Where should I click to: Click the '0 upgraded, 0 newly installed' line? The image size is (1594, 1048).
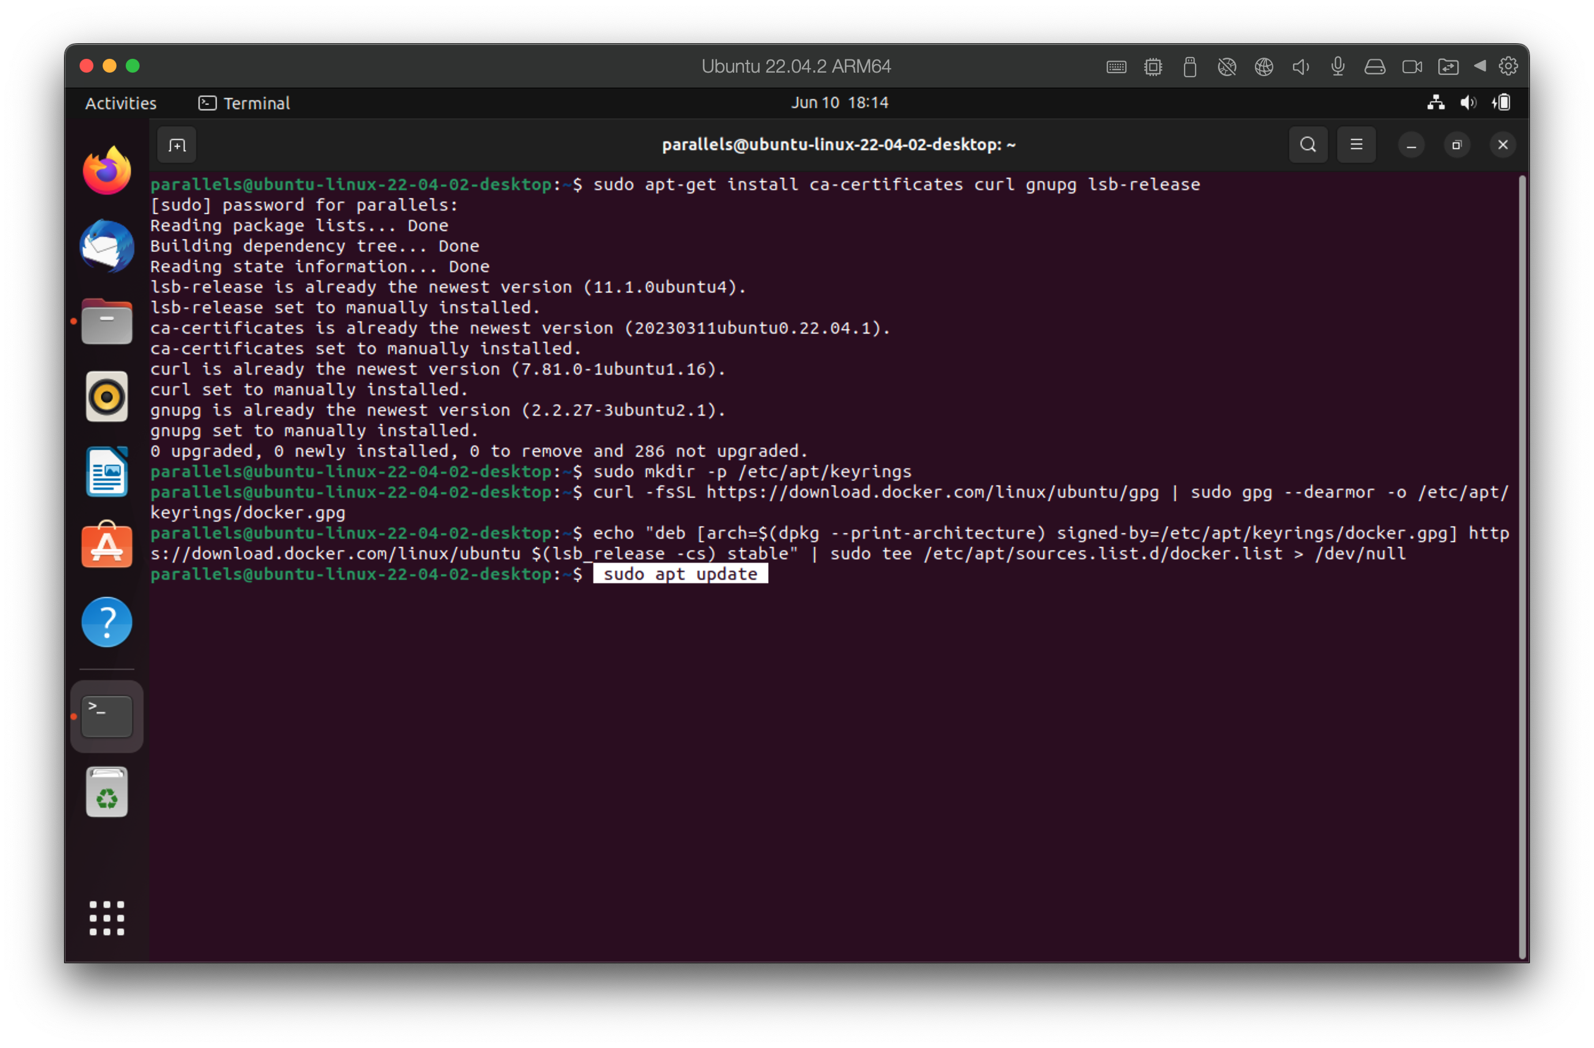coord(479,451)
